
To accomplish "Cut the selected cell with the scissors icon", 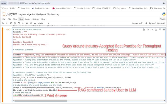I will 11,23.
